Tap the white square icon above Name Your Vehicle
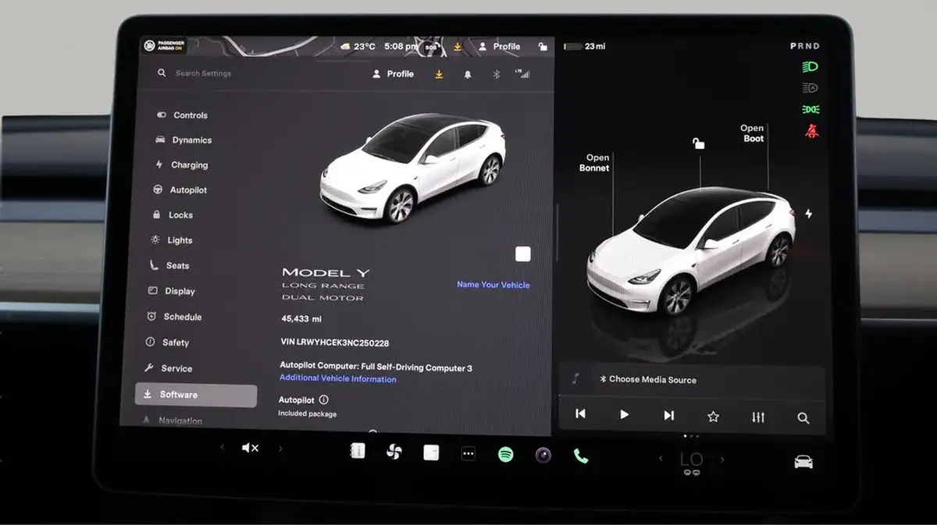 (523, 254)
